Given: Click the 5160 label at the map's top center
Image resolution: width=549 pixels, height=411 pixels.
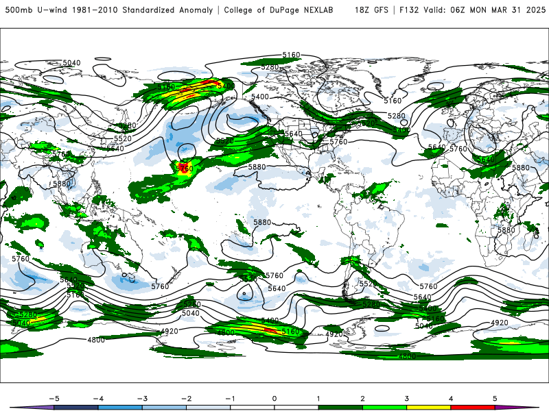Looking at the screenshot, I should pyautogui.click(x=291, y=55).
